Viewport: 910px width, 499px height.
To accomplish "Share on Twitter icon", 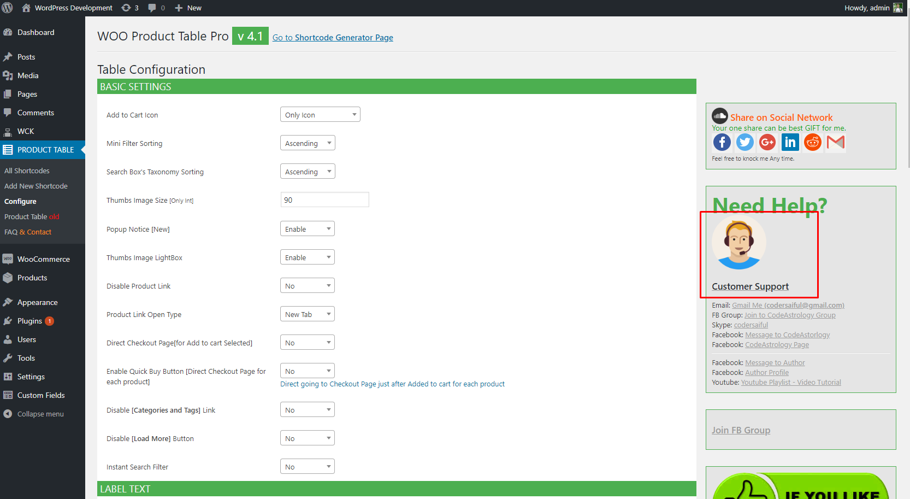I will coord(744,142).
